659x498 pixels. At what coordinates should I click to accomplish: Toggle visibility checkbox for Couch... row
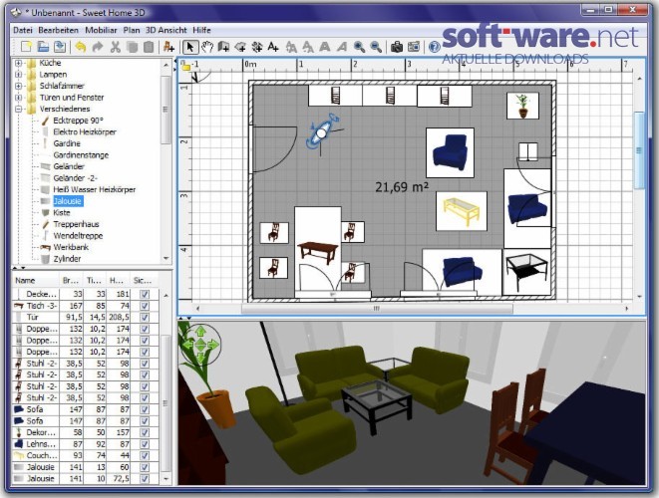click(145, 455)
